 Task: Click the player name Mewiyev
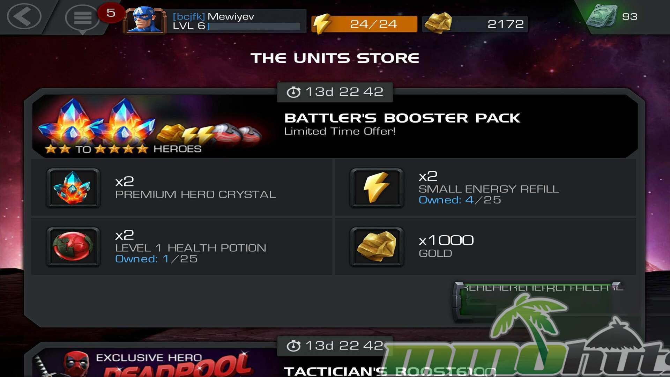[x=231, y=16]
